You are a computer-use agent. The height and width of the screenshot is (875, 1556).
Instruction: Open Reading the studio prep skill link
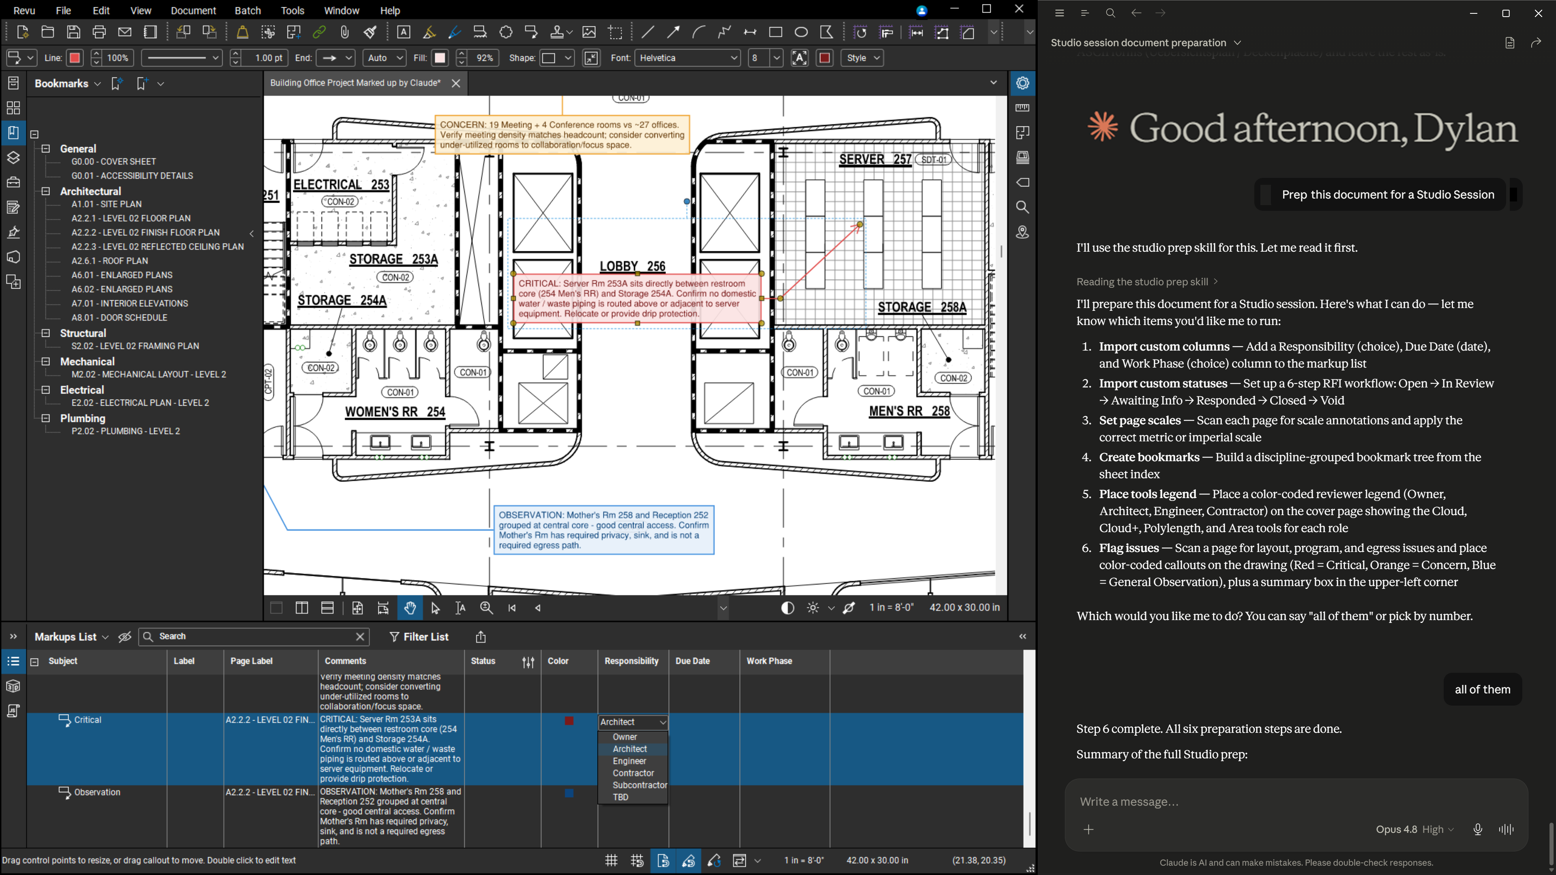tap(1146, 282)
